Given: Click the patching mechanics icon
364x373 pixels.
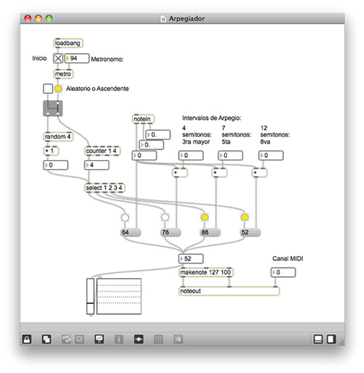Looking at the screenshot, I should point(138,339).
